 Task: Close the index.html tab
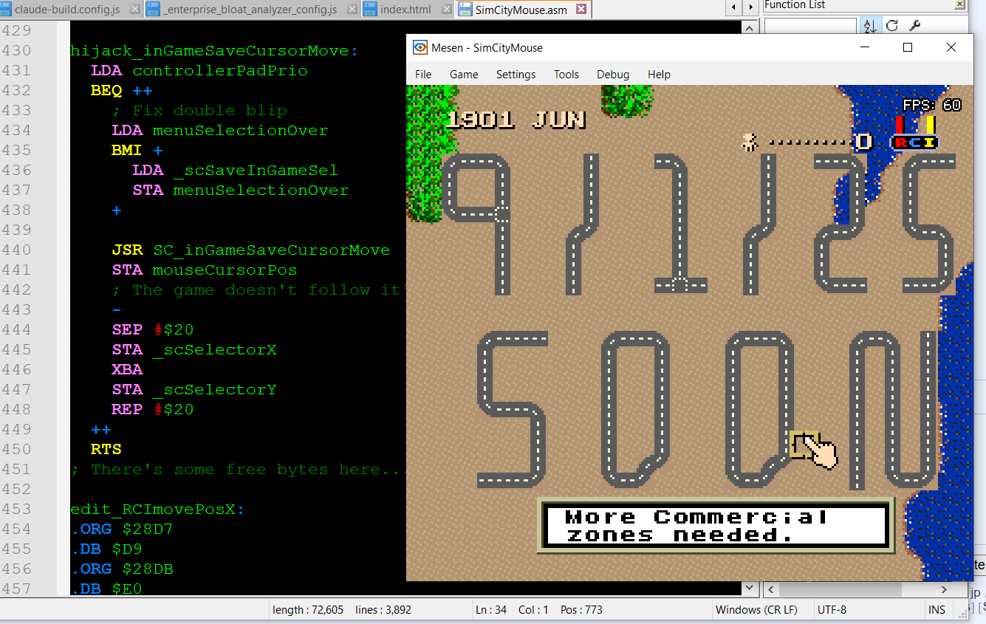pyautogui.click(x=445, y=10)
